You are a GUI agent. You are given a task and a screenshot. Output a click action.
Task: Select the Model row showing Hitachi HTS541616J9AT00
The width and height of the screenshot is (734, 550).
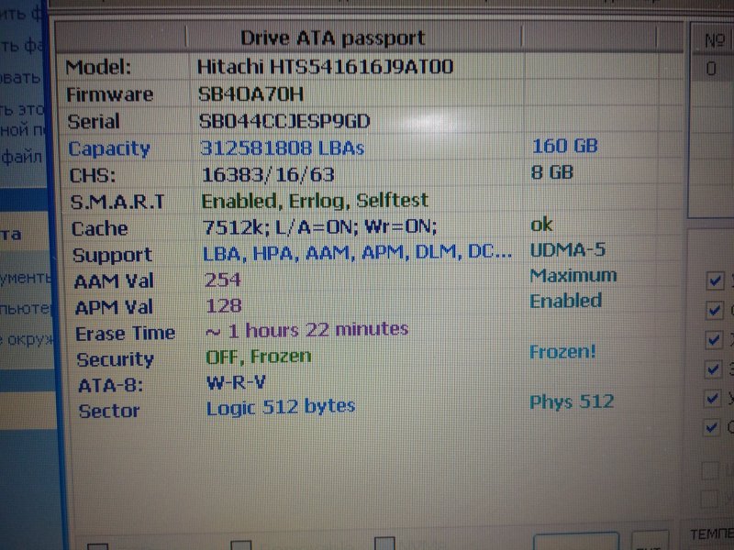coord(325,67)
